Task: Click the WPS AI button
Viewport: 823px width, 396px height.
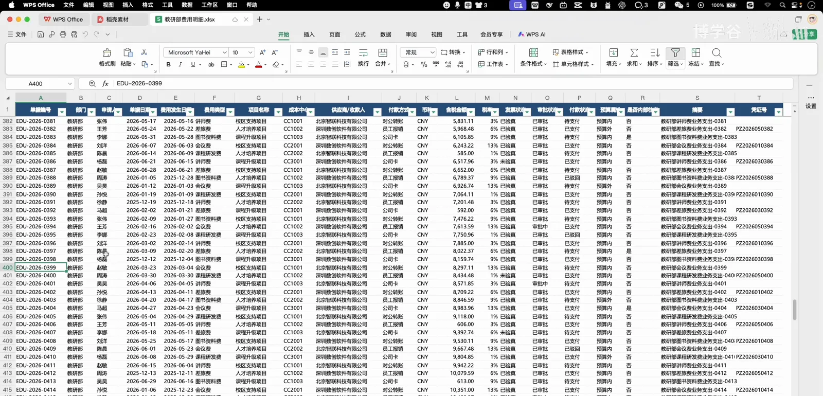Action: tap(531, 34)
